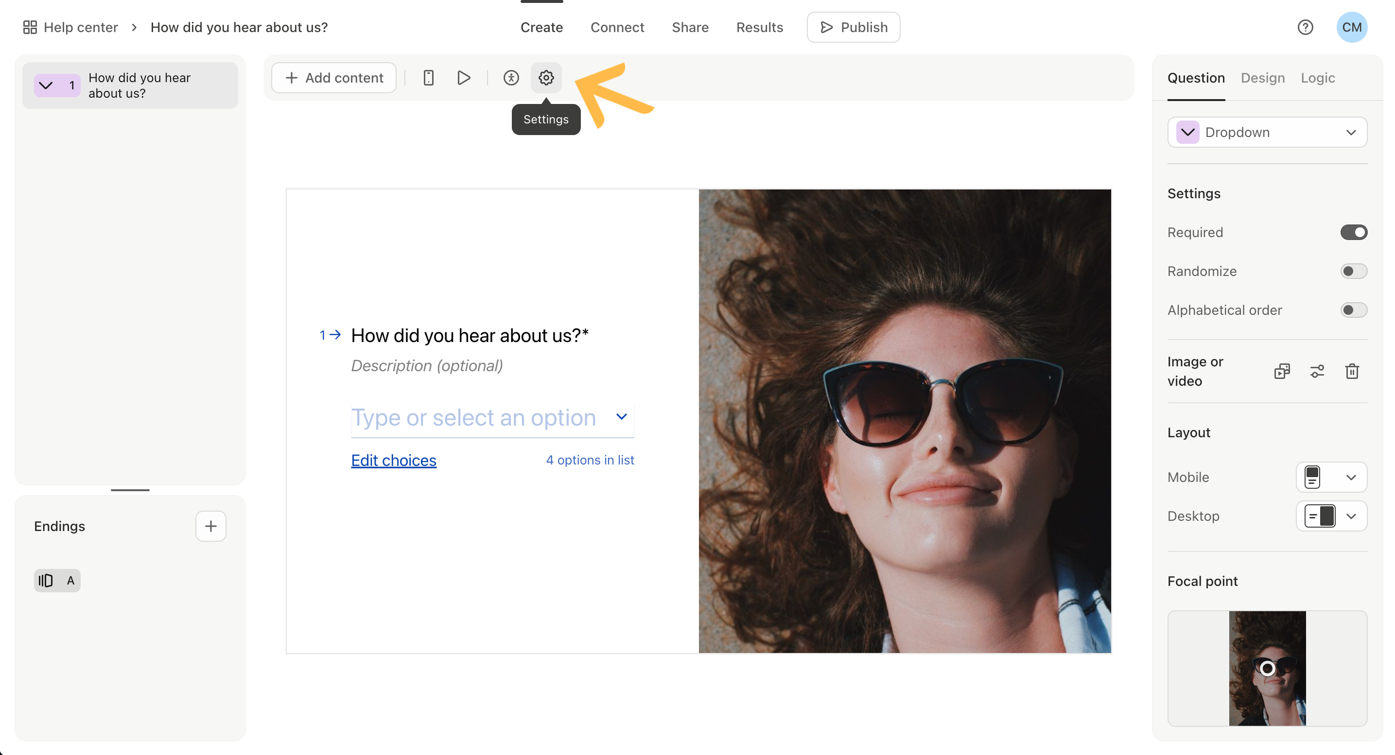Click the dropdown question type badge in sidebar

coord(57,86)
